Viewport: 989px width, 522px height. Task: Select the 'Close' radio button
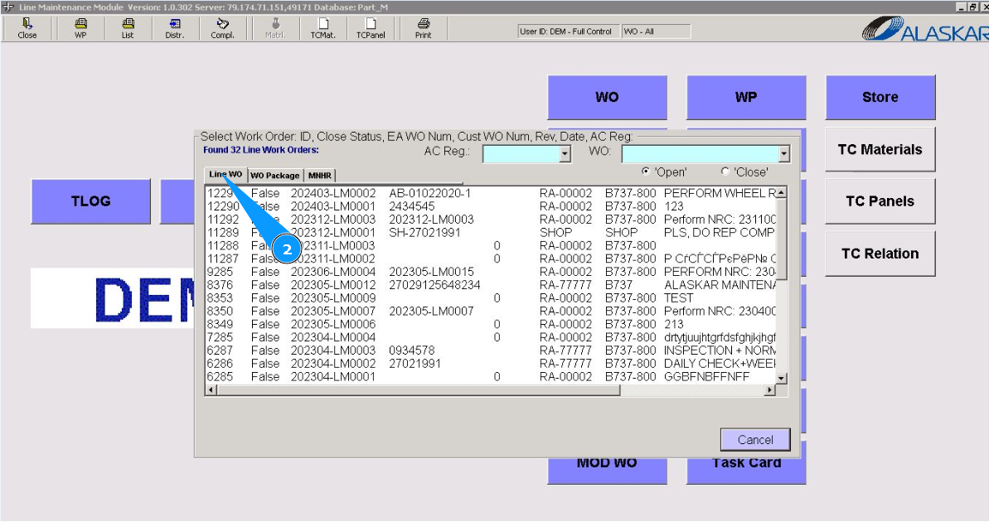click(x=725, y=172)
